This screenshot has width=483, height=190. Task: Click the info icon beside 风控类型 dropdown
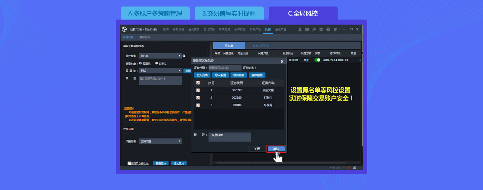point(184,56)
